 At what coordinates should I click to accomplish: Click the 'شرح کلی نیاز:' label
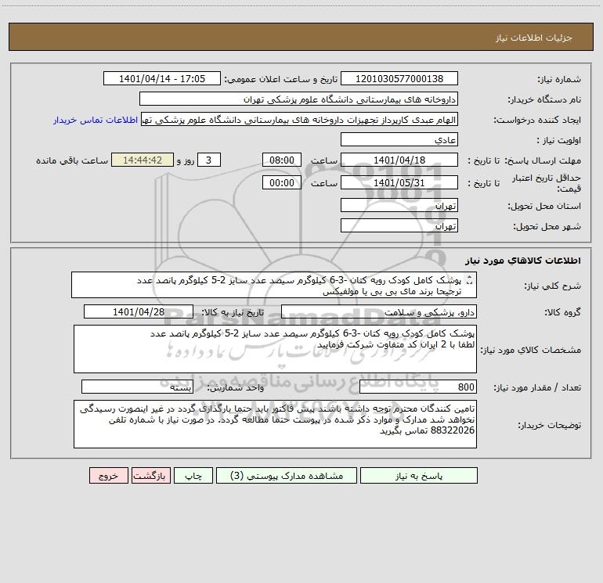(553, 286)
